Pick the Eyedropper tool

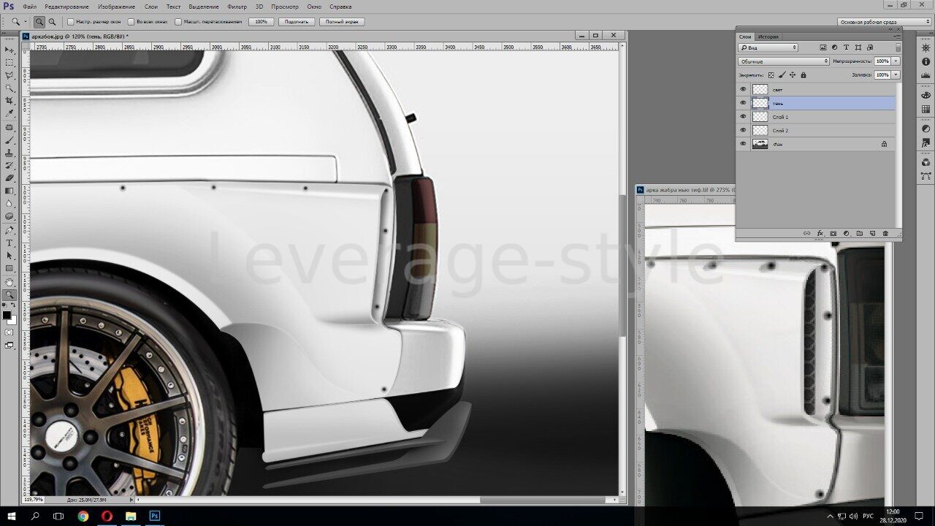click(x=9, y=113)
